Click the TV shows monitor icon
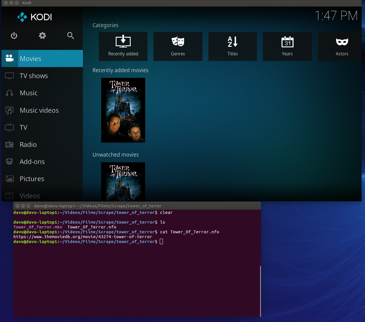This screenshot has height=322, width=365. point(9,76)
